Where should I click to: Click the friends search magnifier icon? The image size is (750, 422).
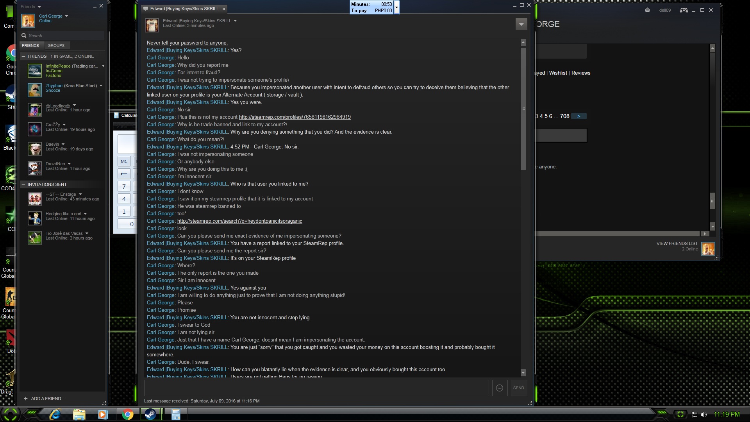tap(24, 36)
